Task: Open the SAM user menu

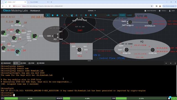Action: [172, 11]
